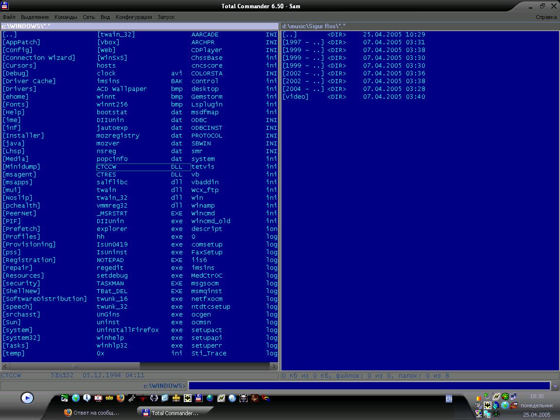Click the EN language indicator
560x420 pixels.
[449, 399]
